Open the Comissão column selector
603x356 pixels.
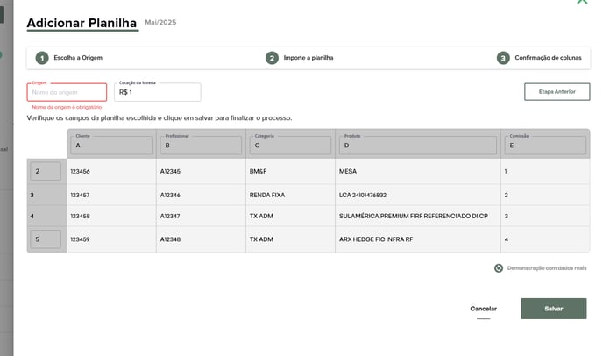544,146
